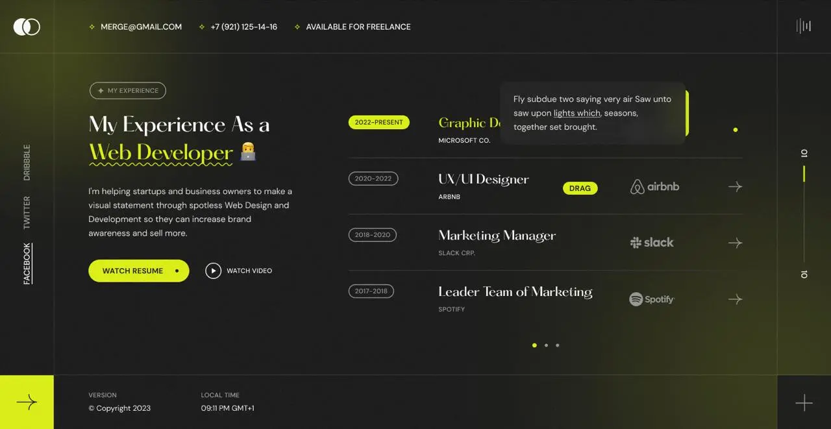Click star icon before Available for Freelance

tap(297, 27)
